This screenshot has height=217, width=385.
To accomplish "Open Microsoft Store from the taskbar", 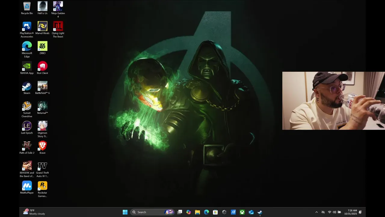I will 215,212.
